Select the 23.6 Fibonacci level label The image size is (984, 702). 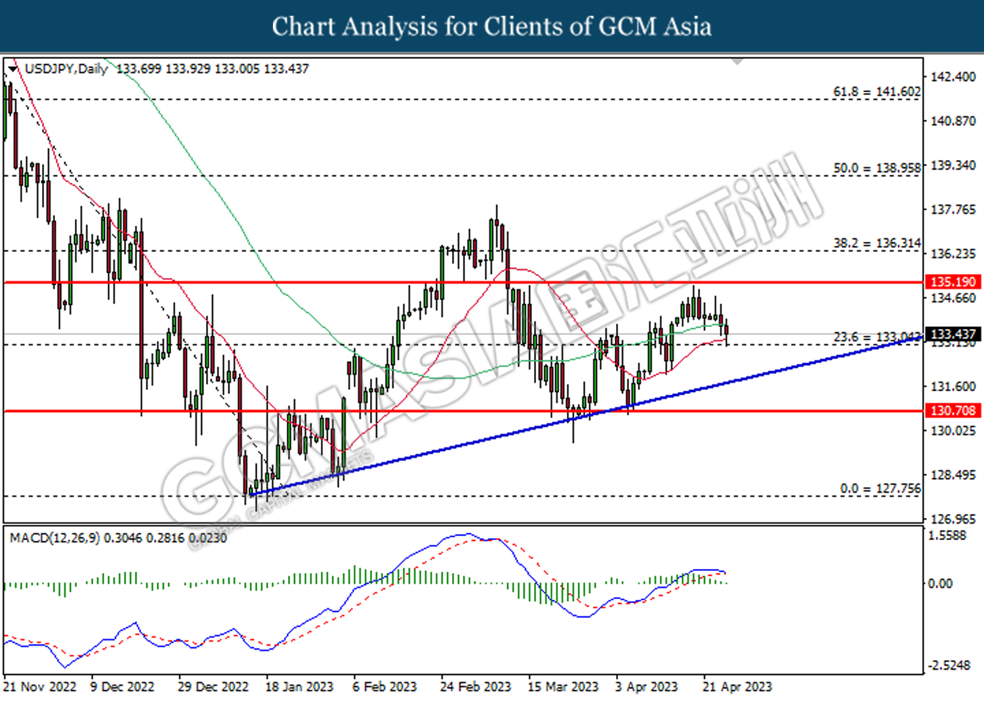coord(877,337)
